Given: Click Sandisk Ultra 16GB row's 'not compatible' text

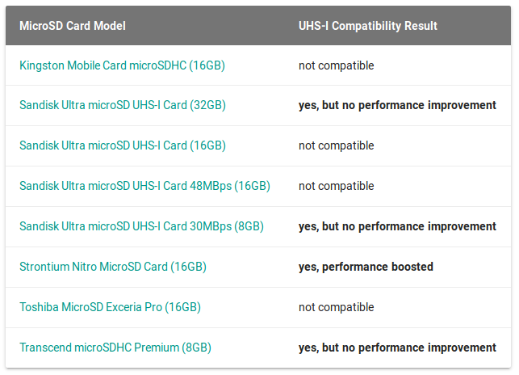Looking at the screenshot, I should [337, 145].
